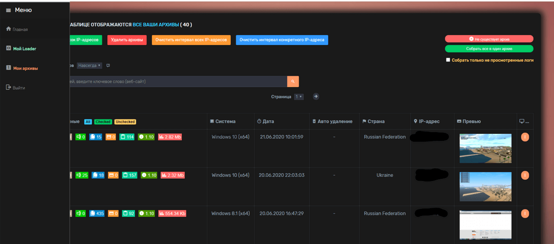Open the Страница page number dropdown
Screen dimensions: 554x244
(x=299, y=97)
